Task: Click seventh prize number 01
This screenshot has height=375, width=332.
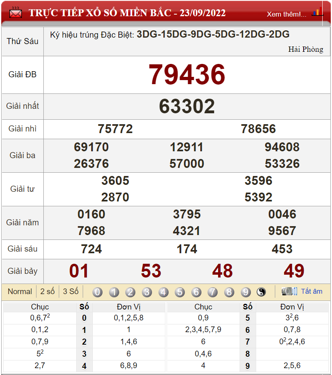Action: [79, 271]
